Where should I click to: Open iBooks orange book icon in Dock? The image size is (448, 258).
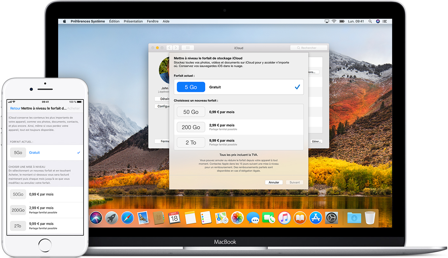pos(300,218)
